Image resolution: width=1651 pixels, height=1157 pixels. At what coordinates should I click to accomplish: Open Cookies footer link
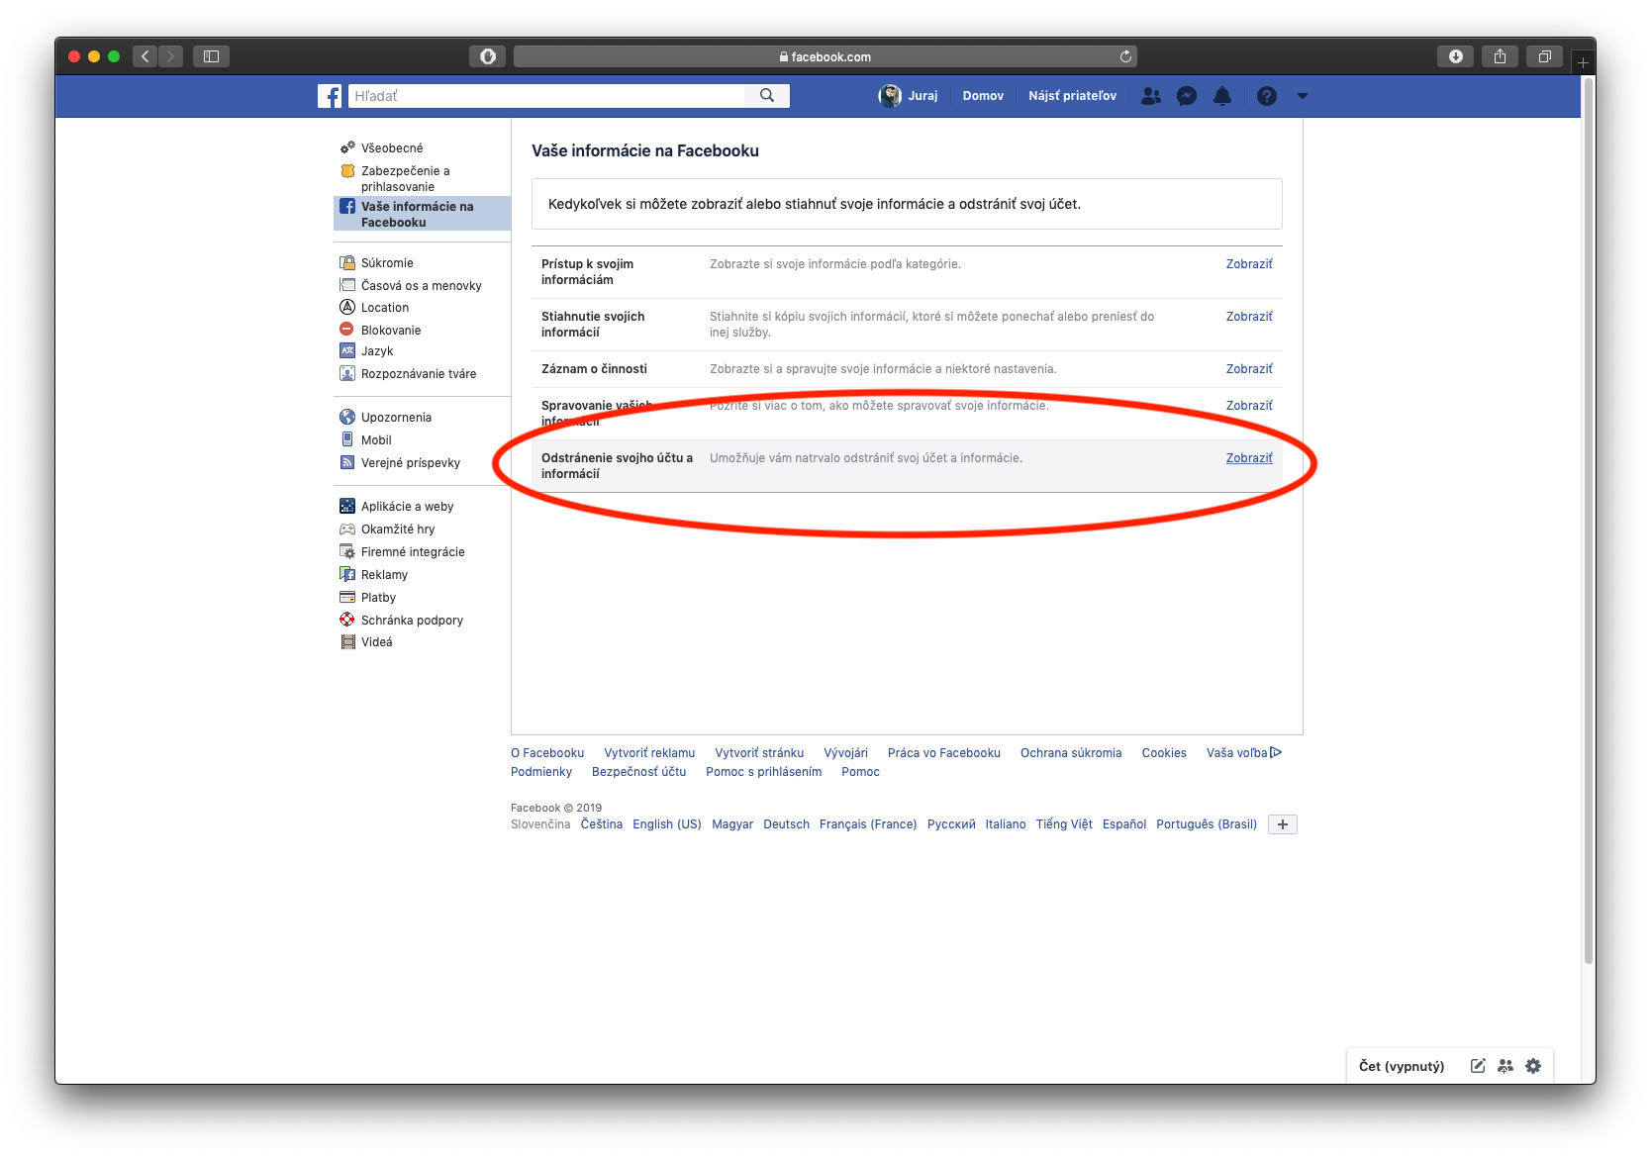tap(1164, 753)
